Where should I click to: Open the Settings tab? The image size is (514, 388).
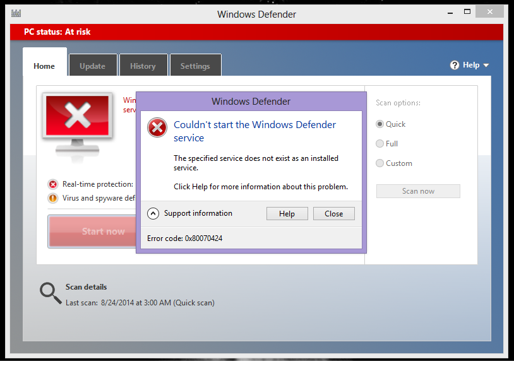[195, 65]
